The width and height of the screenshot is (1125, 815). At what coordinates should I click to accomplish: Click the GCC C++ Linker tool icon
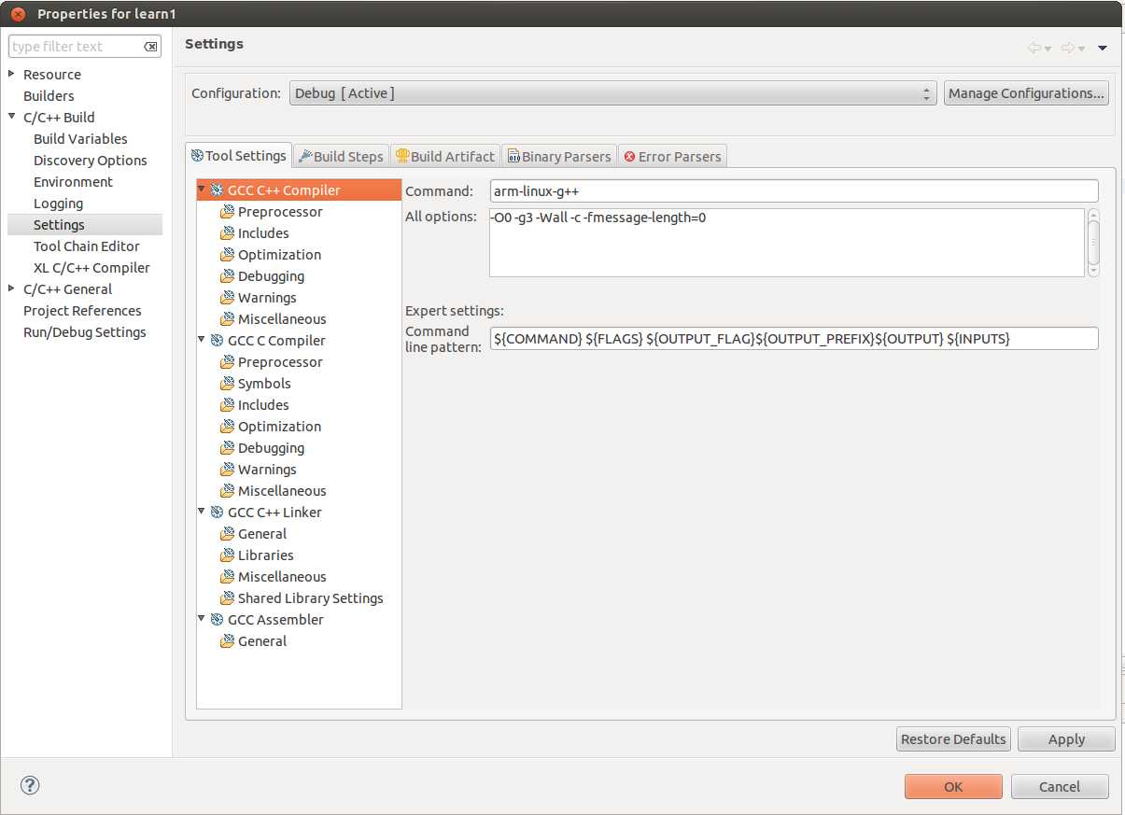[x=217, y=513]
